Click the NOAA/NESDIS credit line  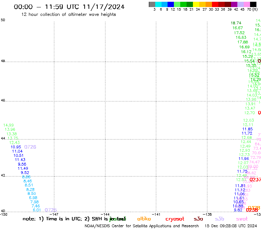pyautogui.click(x=142, y=226)
